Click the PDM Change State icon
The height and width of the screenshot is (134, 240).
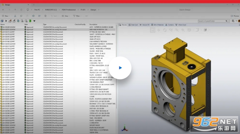tap(22, 21)
